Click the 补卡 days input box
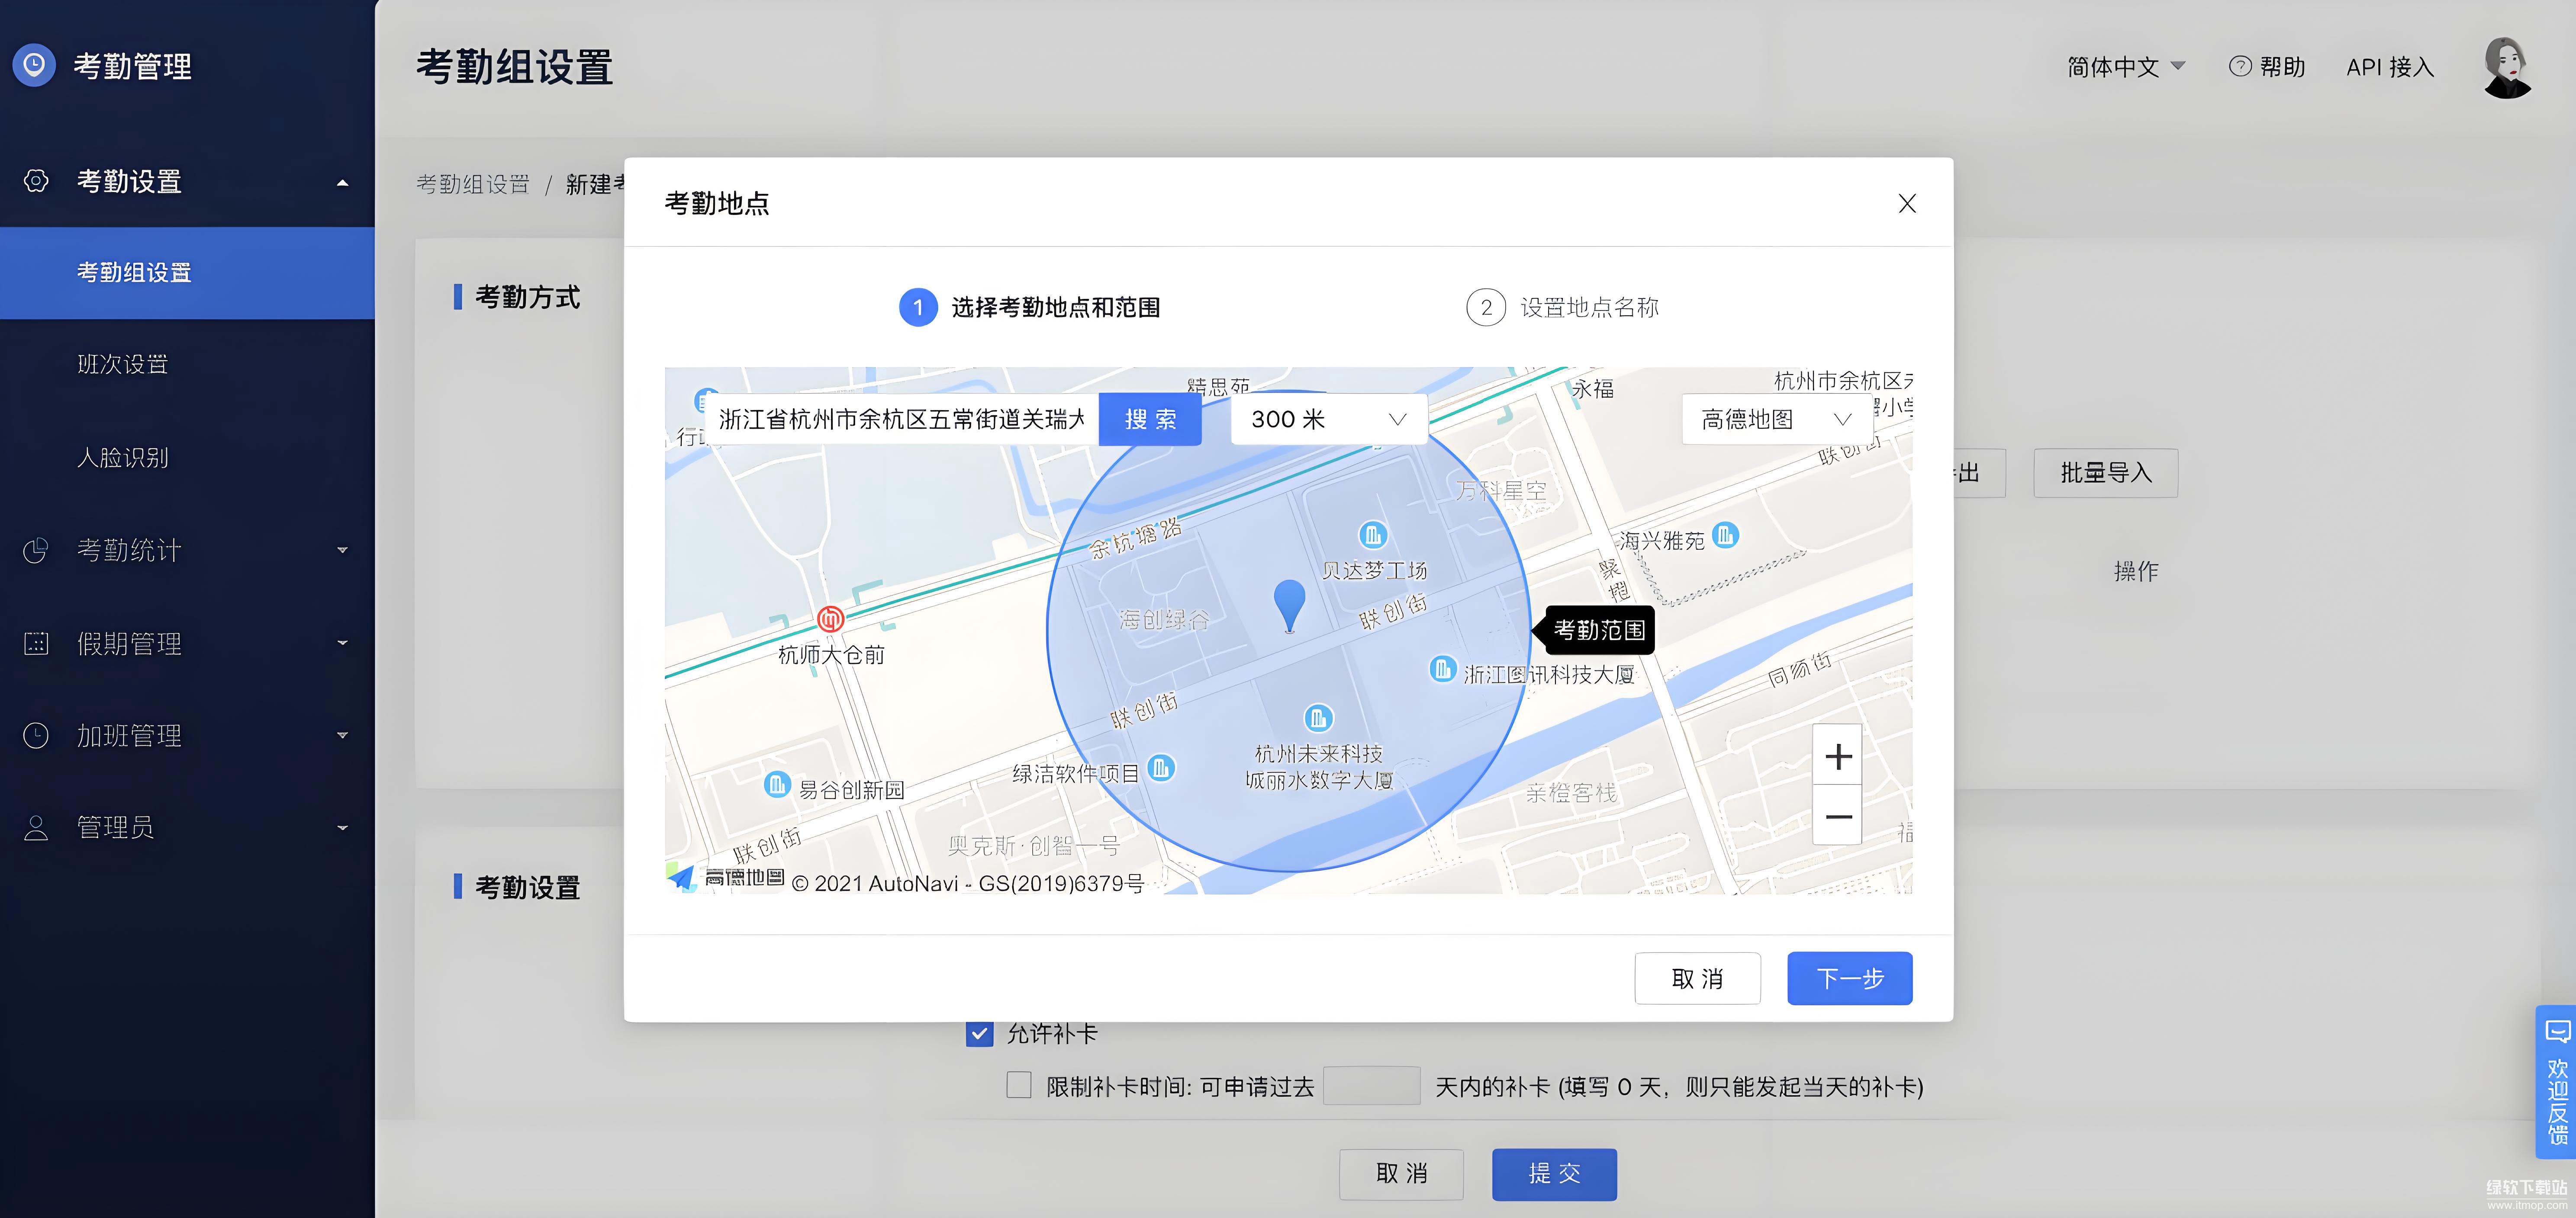The width and height of the screenshot is (2576, 1218). [x=1371, y=1085]
